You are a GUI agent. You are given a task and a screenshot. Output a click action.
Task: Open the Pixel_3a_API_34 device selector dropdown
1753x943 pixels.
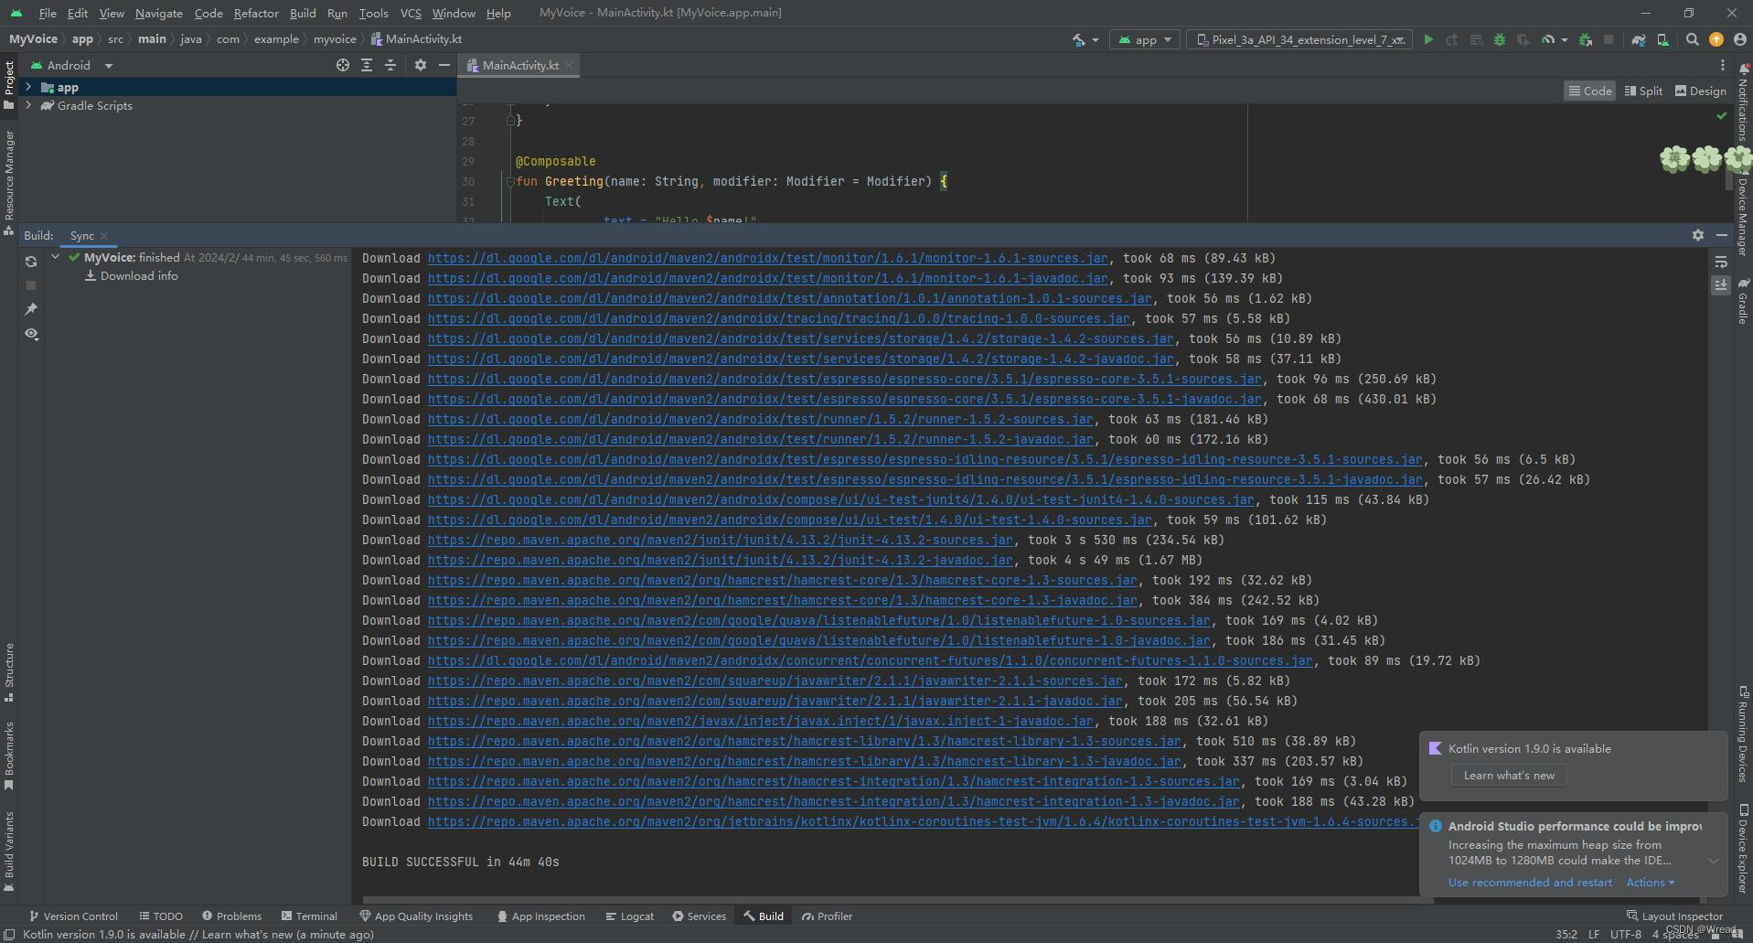[1300, 39]
